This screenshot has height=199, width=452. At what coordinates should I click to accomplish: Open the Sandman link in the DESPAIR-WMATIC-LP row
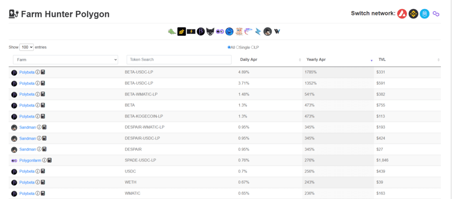pyautogui.click(x=28, y=127)
